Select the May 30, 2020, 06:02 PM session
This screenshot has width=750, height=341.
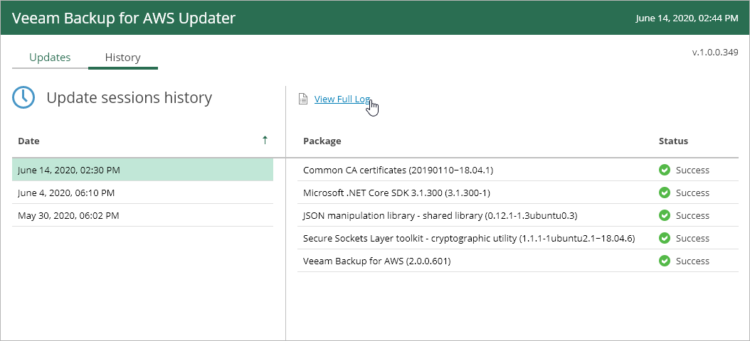(142, 215)
